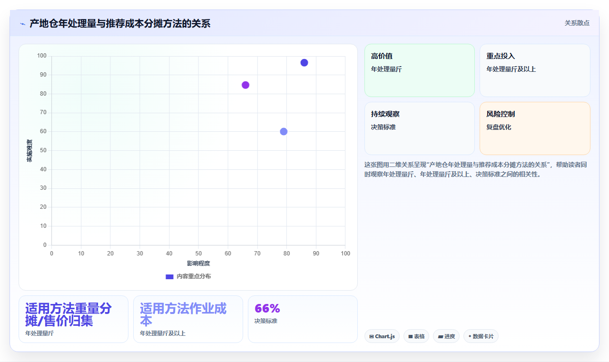Click 决策标准 in the 持续观察 card

pyautogui.click(x=383, y=127)
